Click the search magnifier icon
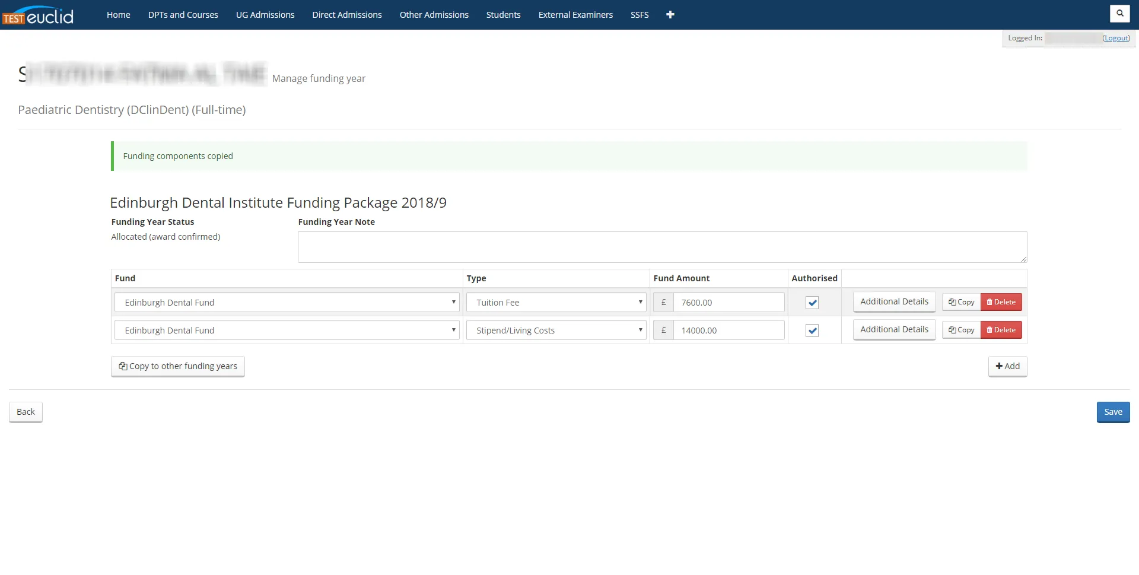Screen dimensions: 1139x575 [1119, 13]
